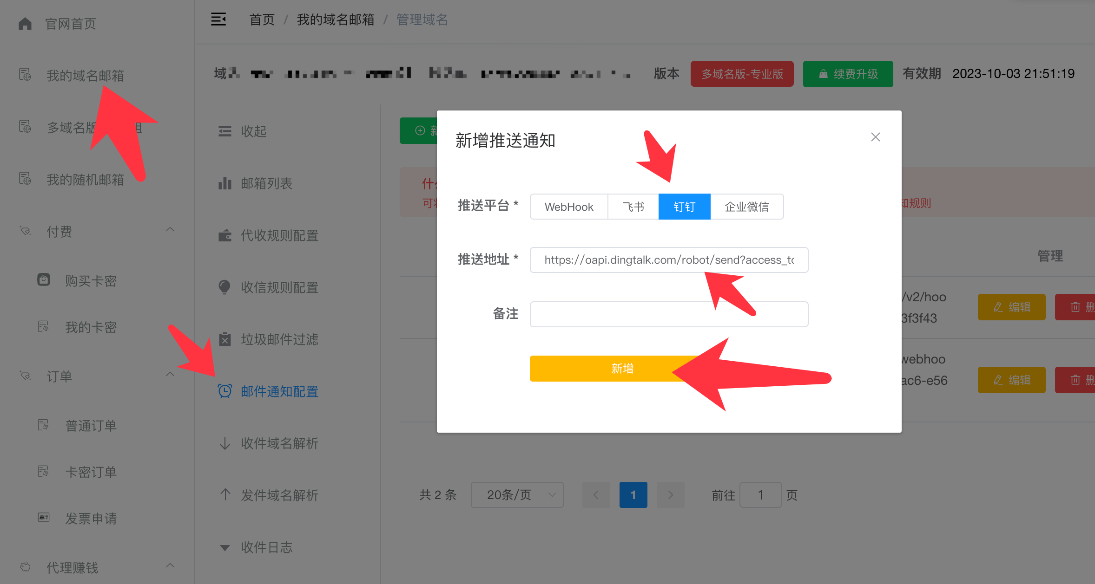Viewport: 1095px width, 584px height.
Task: Click the triangle icon for 收件日志
Action: (225, 548)
